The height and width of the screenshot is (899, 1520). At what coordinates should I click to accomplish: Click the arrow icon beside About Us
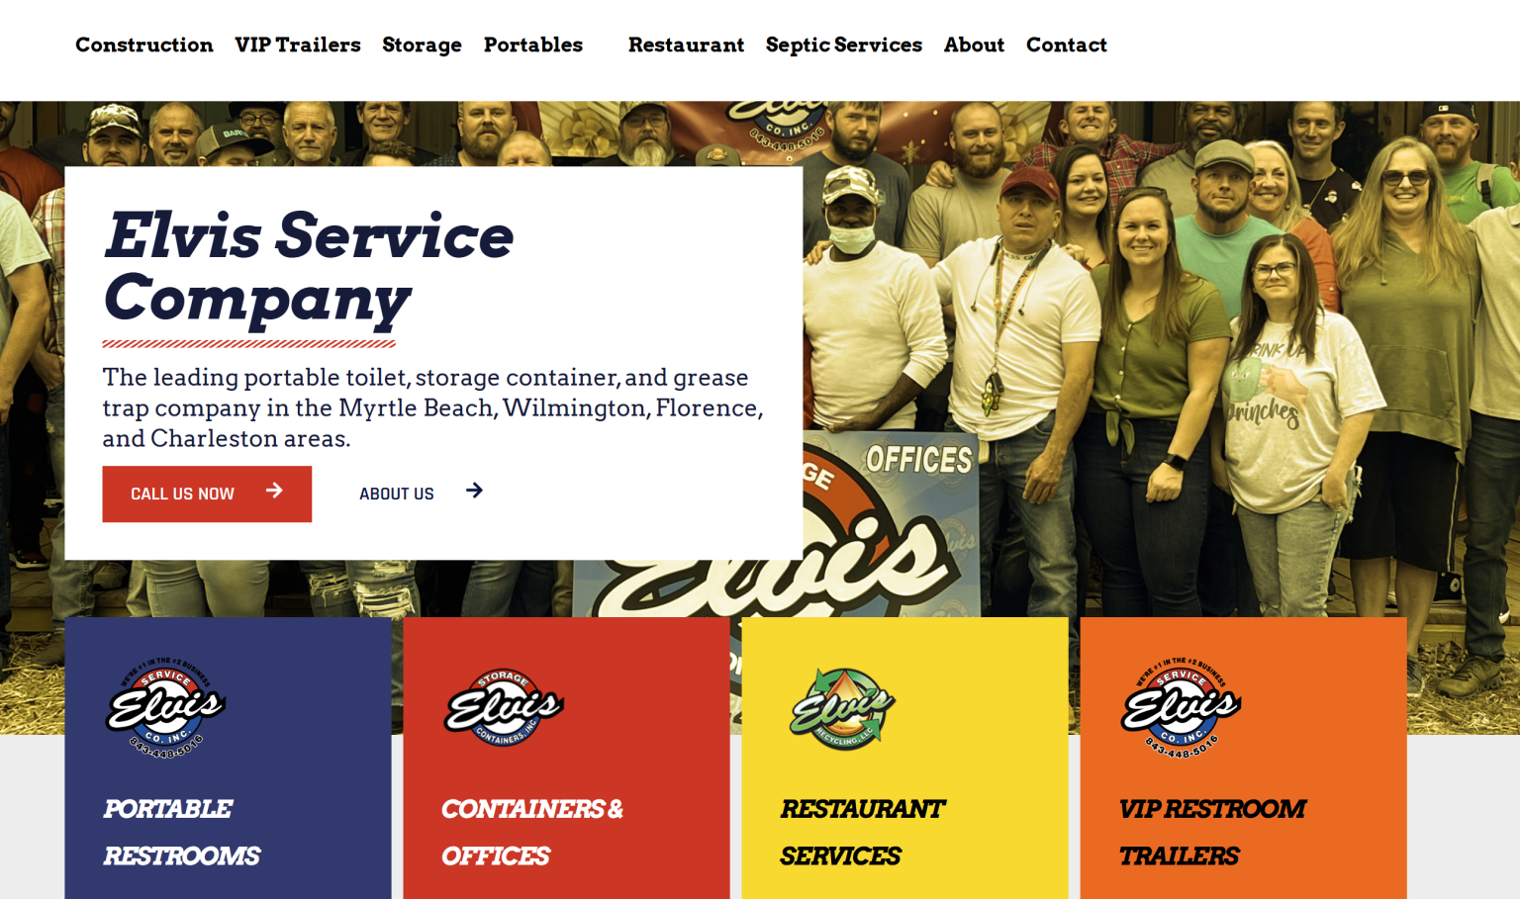tap(475, 491)
